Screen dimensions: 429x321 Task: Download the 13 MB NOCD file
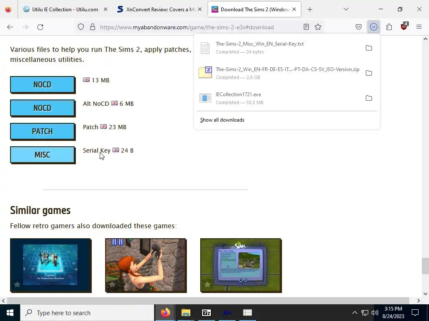click(42, 84)
